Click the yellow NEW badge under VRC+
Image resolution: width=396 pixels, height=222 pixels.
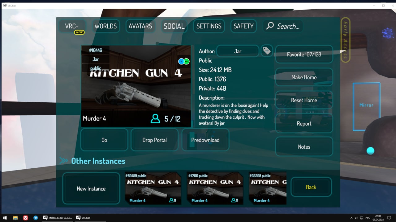tap(79, 32)
